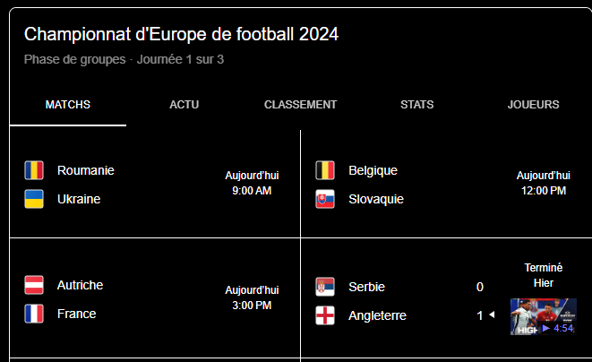Click the Austria flag icon
592x362 pixels.
point(34,285)
